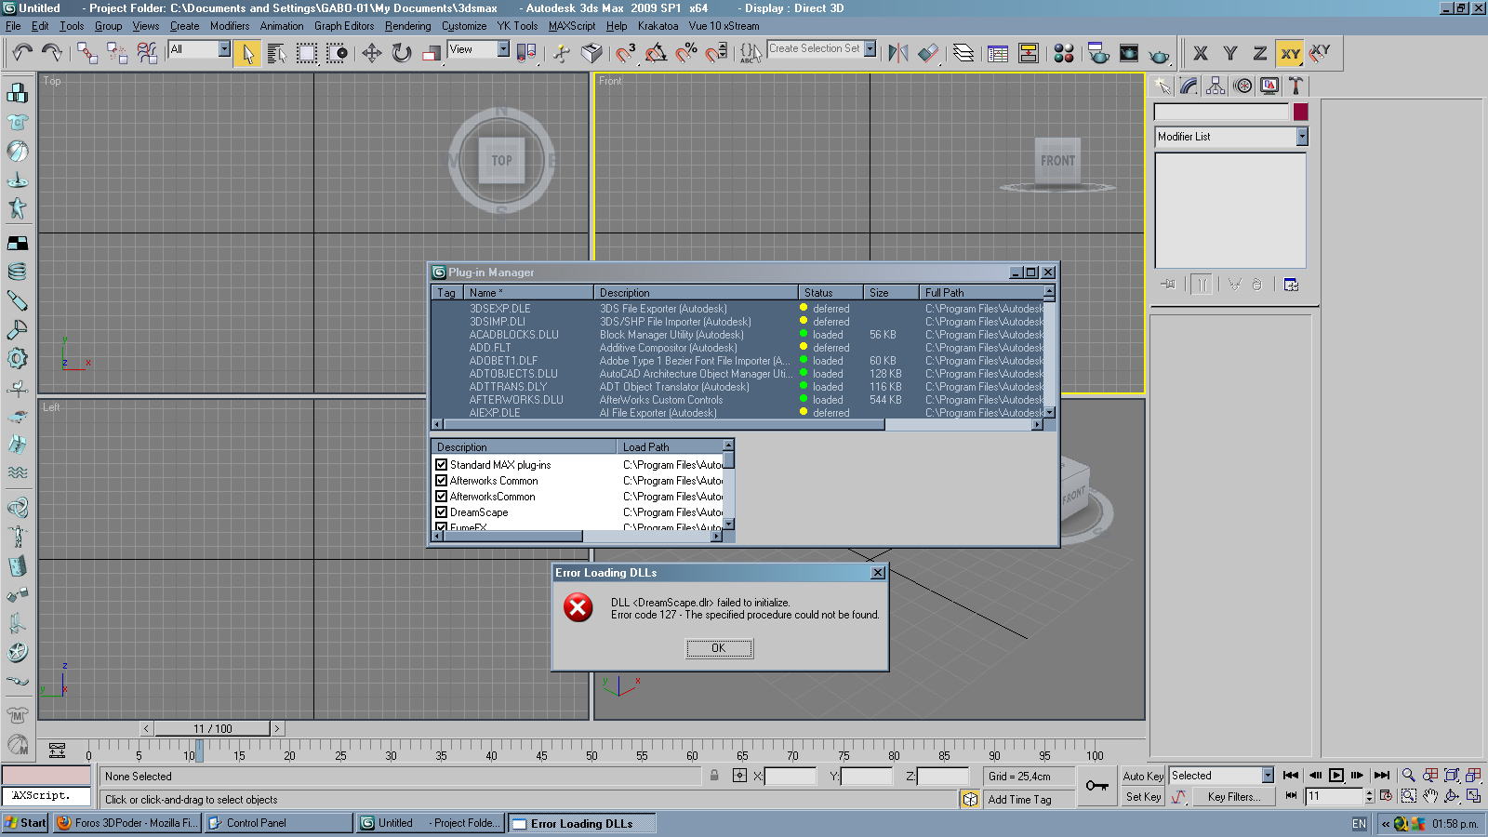The width and height of the screenshot is (1488, 837).
Task: Open the Rendering menu
Action: pyautogui.click(x=407, y=26)
